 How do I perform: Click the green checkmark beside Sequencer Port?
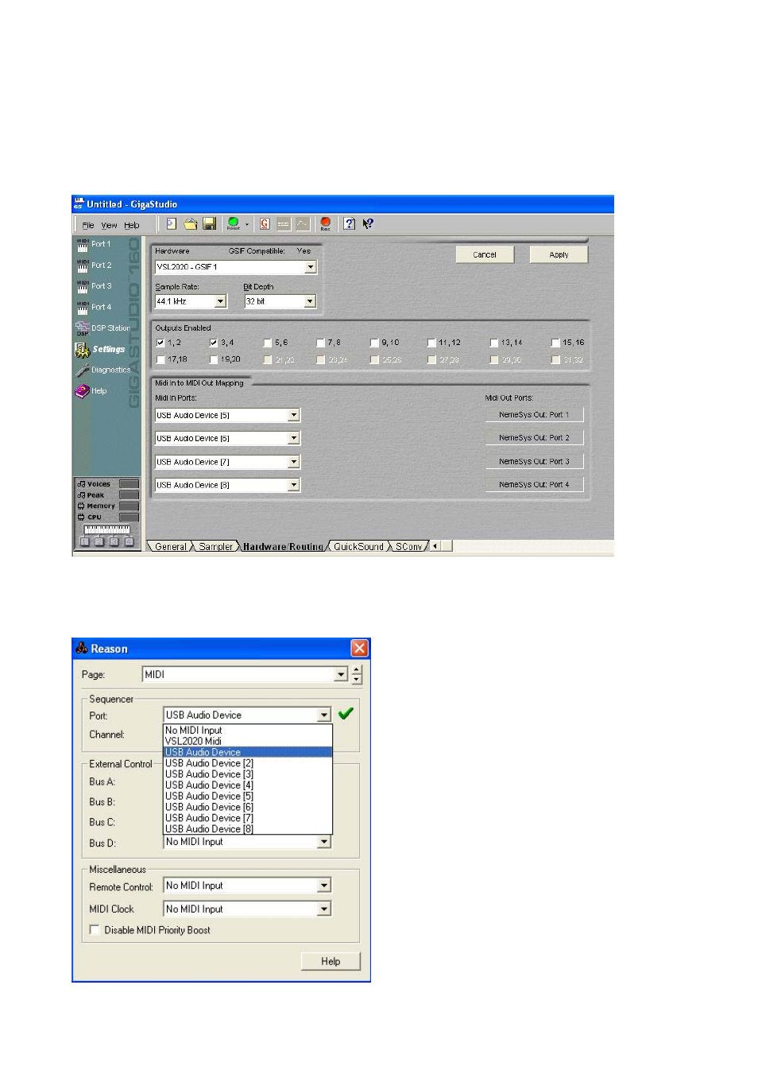(x=345, y=714)
